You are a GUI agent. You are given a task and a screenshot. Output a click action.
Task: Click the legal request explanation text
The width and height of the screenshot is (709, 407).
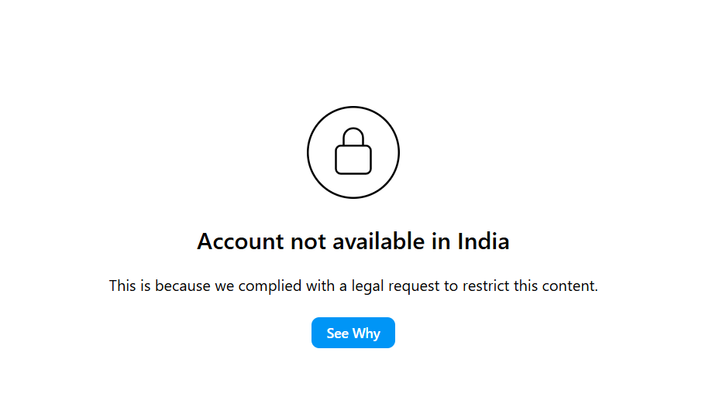353,286
